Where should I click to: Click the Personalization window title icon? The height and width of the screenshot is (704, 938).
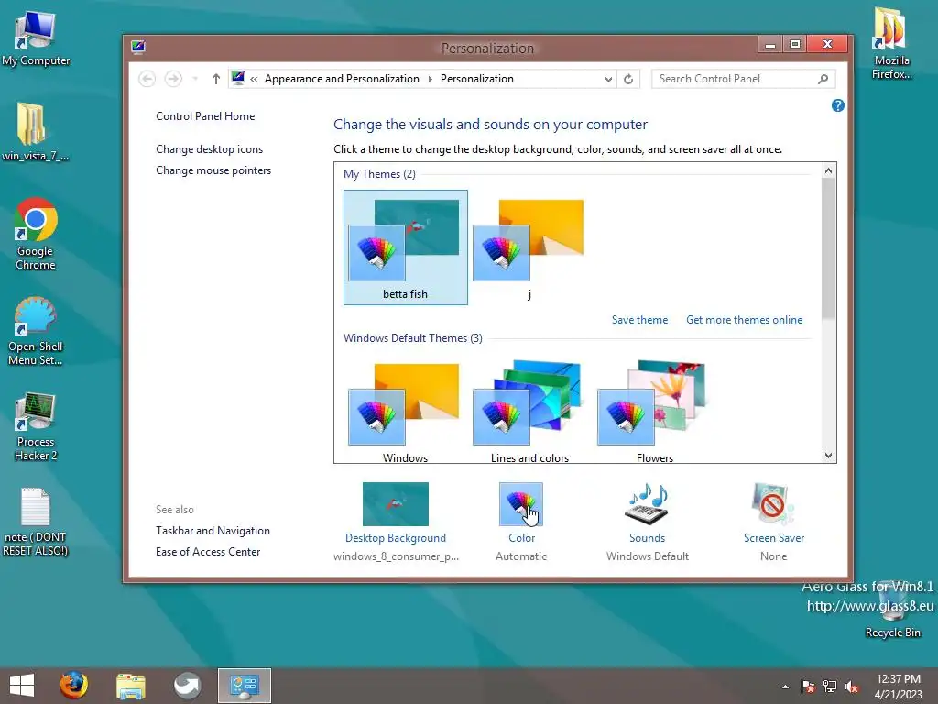tap(138, 48)
